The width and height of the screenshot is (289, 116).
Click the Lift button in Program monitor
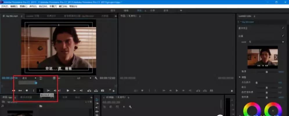point(198,90)
